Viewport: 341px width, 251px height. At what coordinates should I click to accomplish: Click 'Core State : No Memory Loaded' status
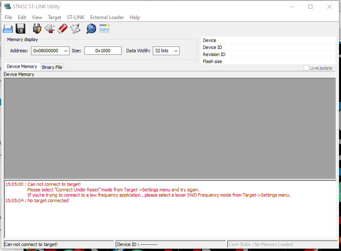(x=261, y=244)
